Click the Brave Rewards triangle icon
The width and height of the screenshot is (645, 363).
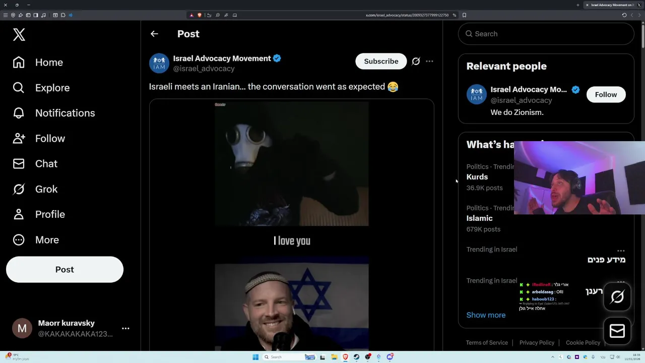191,15
